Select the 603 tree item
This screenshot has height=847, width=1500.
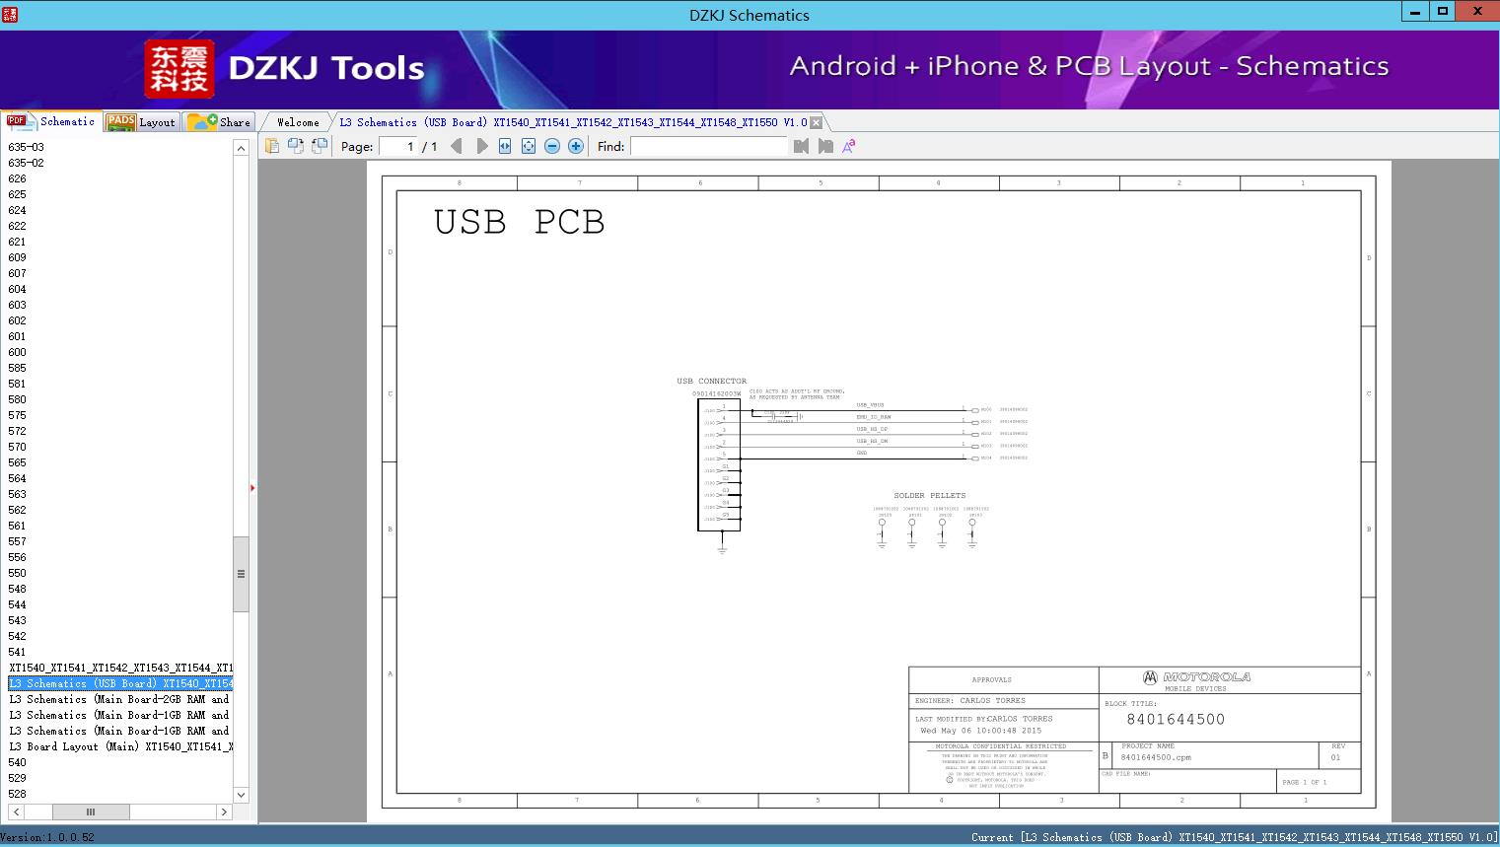[17, 305]
